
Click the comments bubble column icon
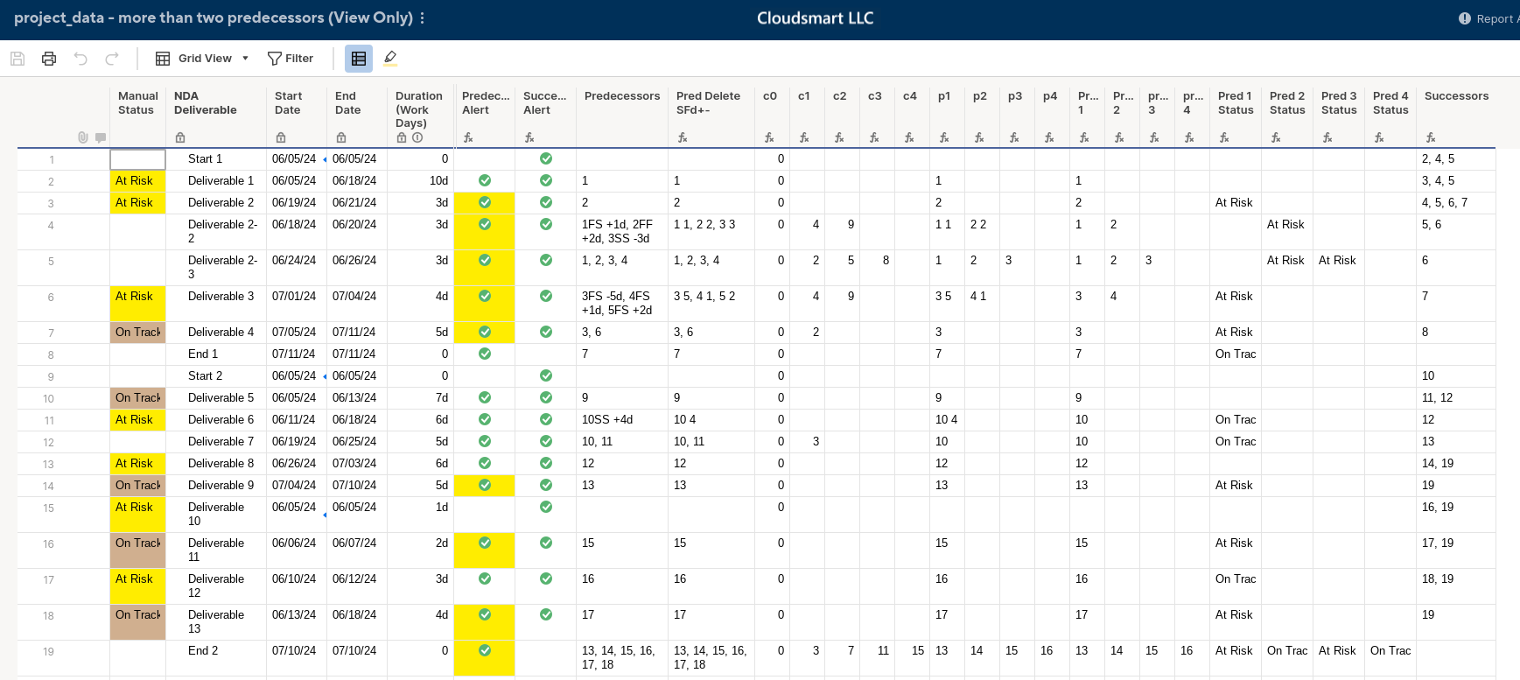(x=101, y=137)
